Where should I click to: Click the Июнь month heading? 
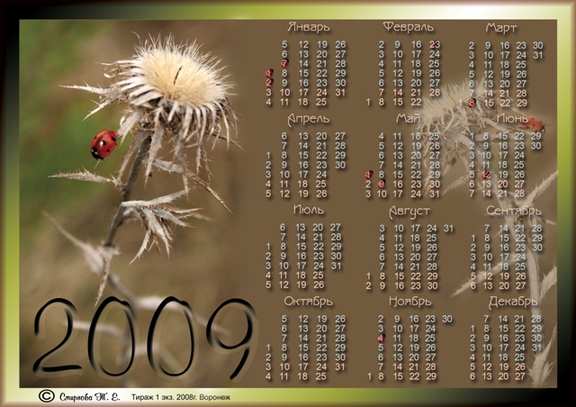click(512, 118)
